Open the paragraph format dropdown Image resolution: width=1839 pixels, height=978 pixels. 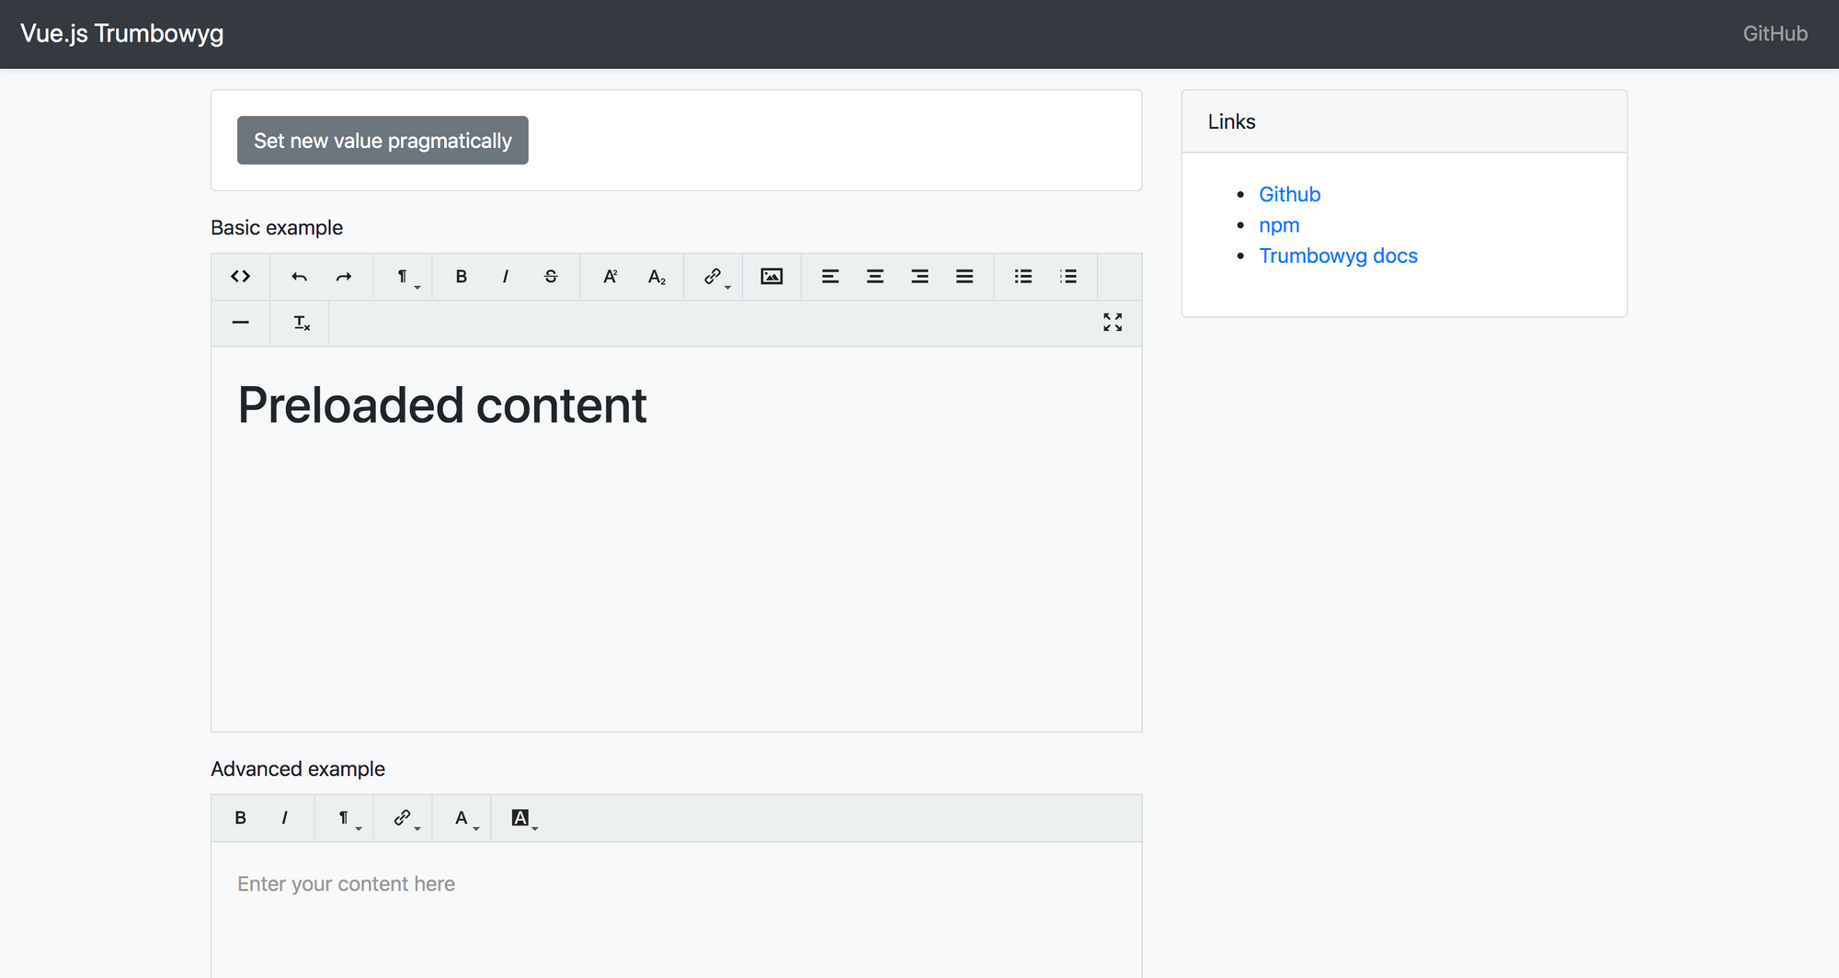click(403, 276)
